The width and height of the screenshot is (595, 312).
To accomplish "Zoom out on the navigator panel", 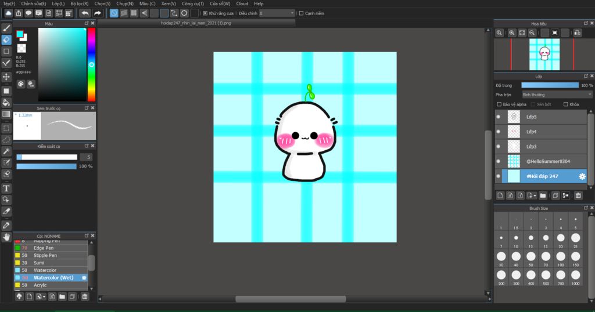I will [532, 33].
